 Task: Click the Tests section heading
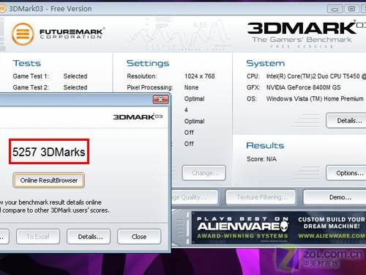(x=27, y=63)
